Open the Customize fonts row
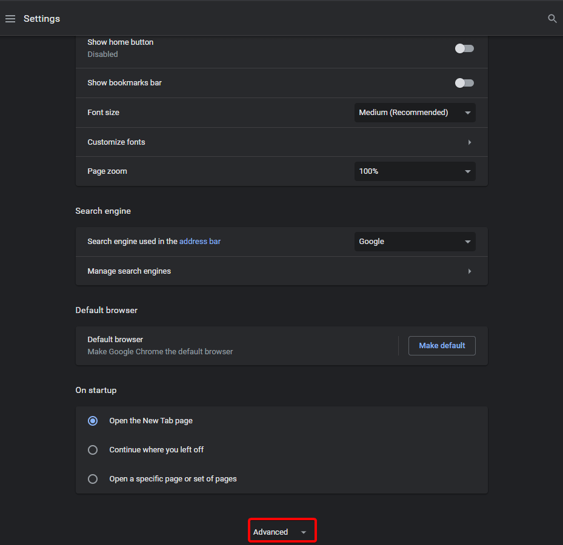Viewport: 563px width, 545px height. point(116,142)
